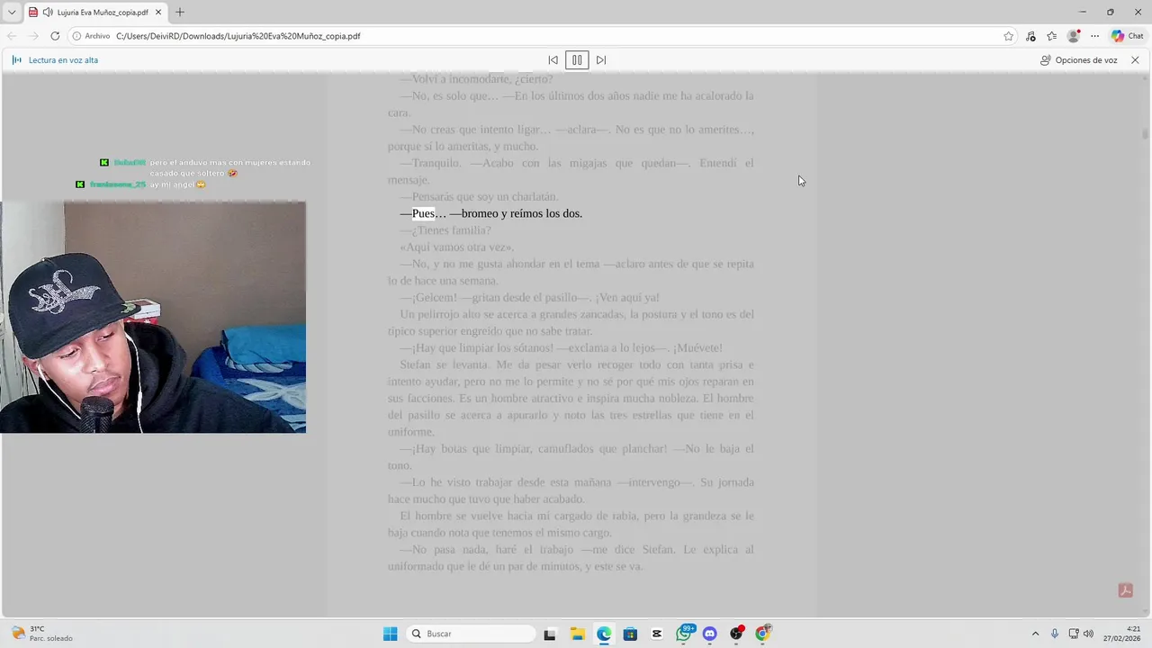The height and width of the screenshot is (648, 1152).
Task: Add this page to favorites star
Action: coord(1008,36)
